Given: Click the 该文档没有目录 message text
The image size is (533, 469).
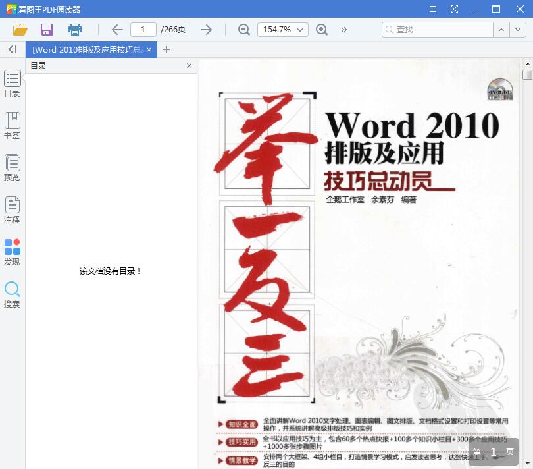Looking at the screenshot, I should [x=110, y=271].
